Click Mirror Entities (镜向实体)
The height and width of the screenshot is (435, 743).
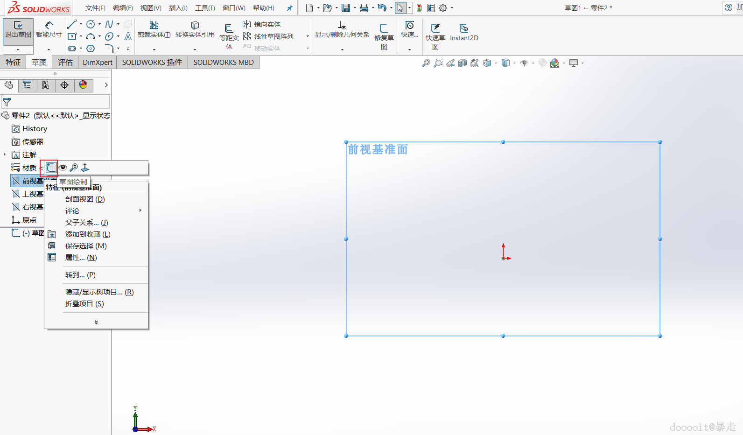tap(262, 24)
